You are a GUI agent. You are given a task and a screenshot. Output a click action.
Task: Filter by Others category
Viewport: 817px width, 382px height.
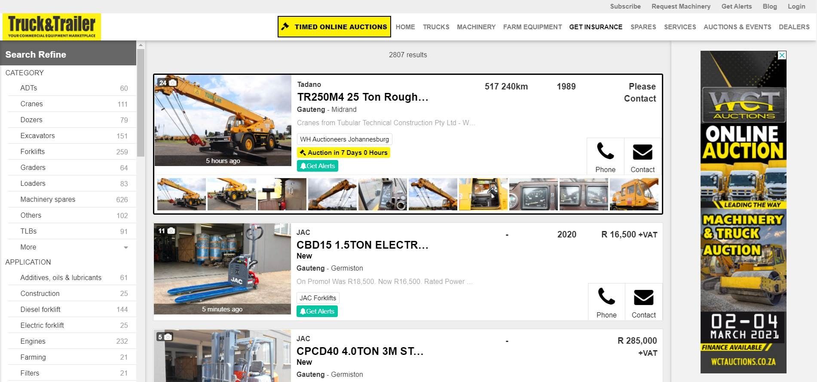(72, 215)
